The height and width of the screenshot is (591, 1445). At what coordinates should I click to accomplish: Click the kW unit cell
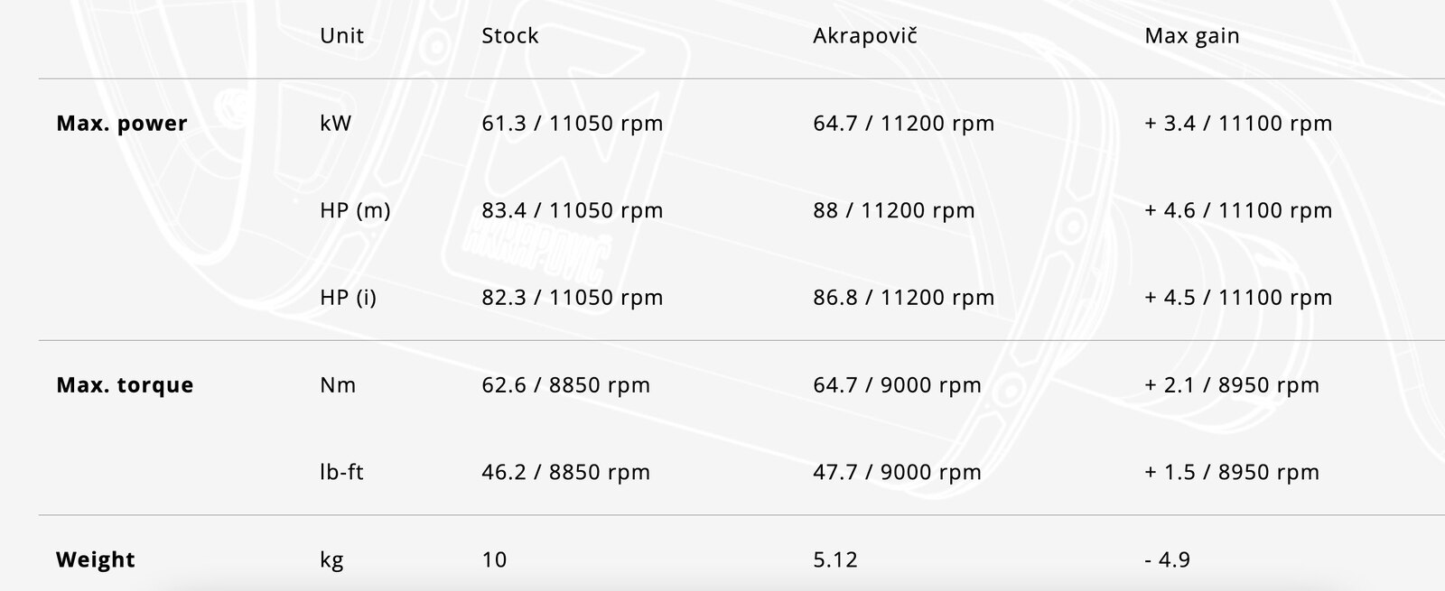click(x=335, y=124)
